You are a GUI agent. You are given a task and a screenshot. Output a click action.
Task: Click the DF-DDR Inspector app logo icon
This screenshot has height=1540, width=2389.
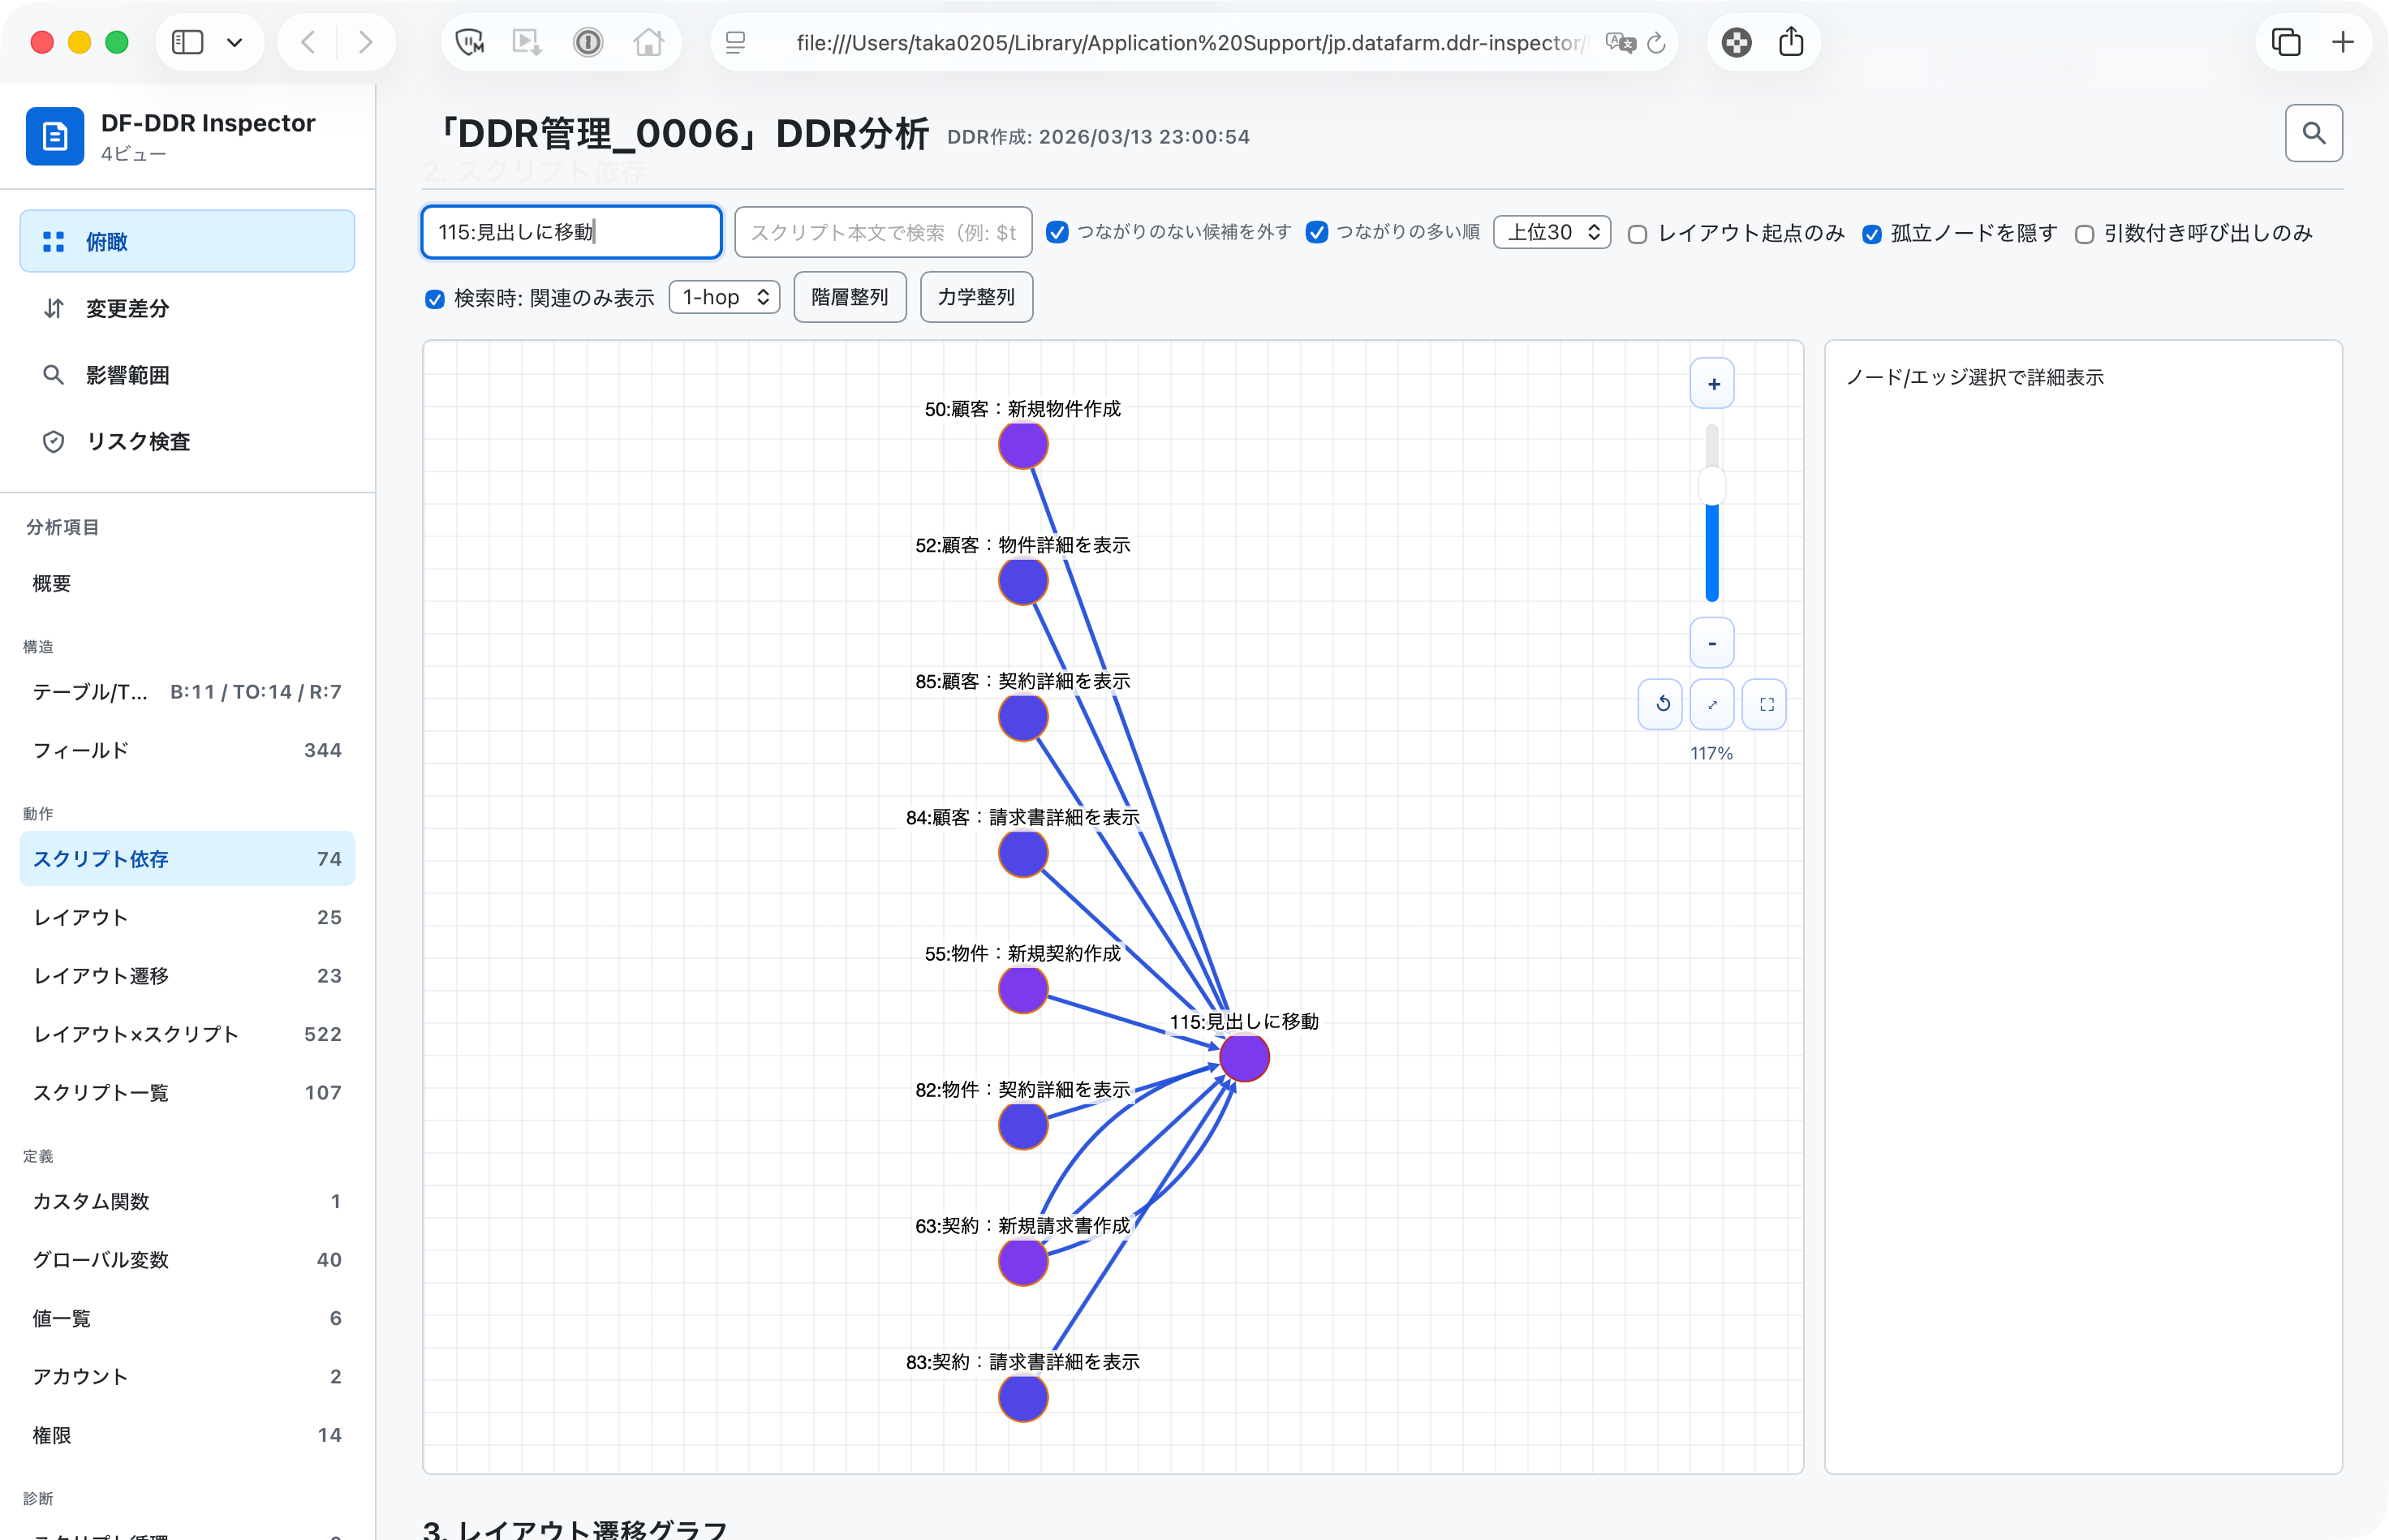tap(55, 135)
